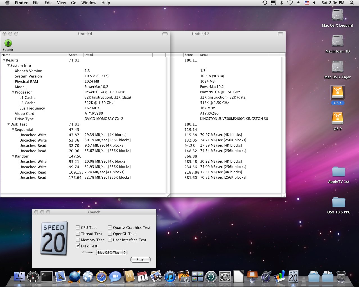Launch iTunes from the dock

pos(170,277)
